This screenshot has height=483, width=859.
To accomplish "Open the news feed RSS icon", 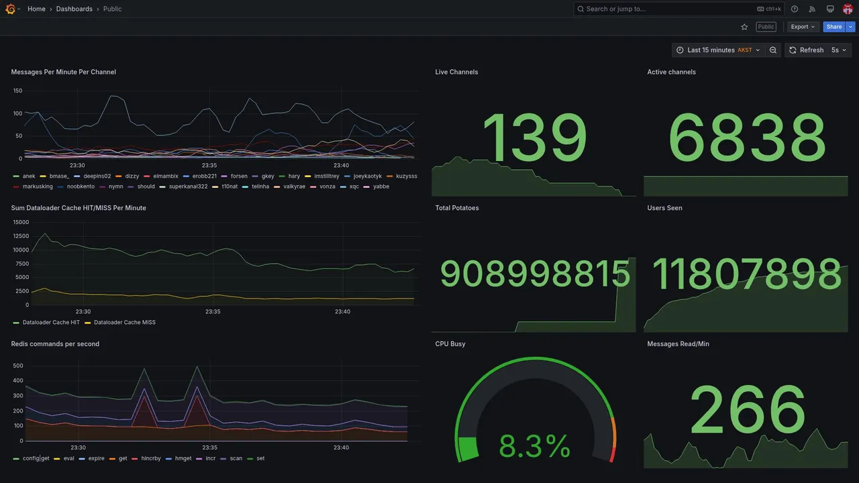I will 812,9.
